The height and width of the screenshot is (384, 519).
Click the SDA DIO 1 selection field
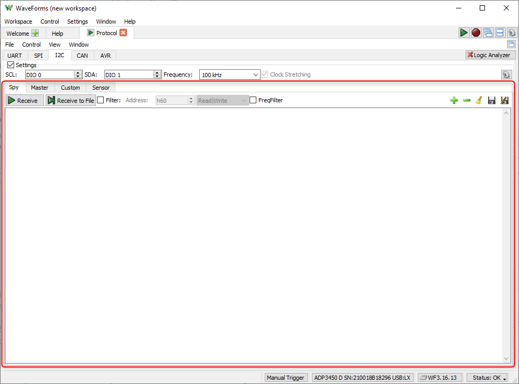pos(129,74)
